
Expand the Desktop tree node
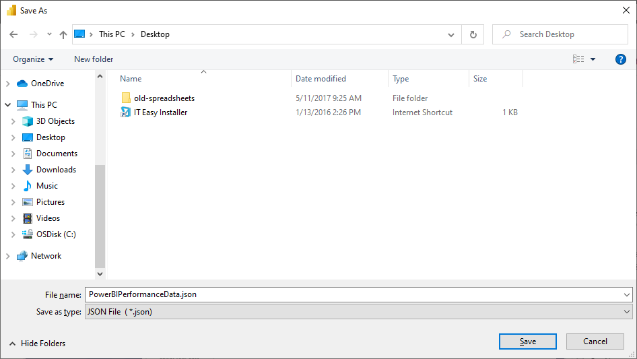click(x=13, y=137)
